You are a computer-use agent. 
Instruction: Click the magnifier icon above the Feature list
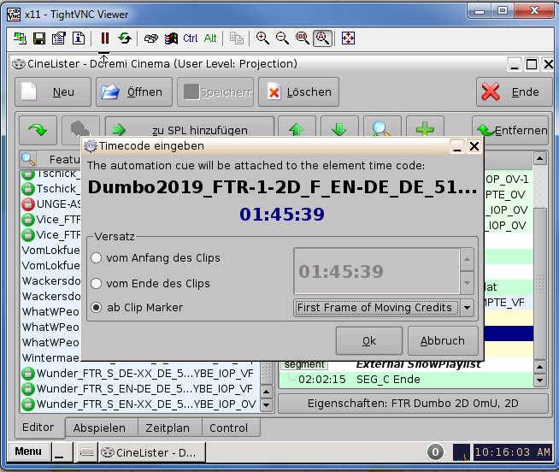coord(28,159)
